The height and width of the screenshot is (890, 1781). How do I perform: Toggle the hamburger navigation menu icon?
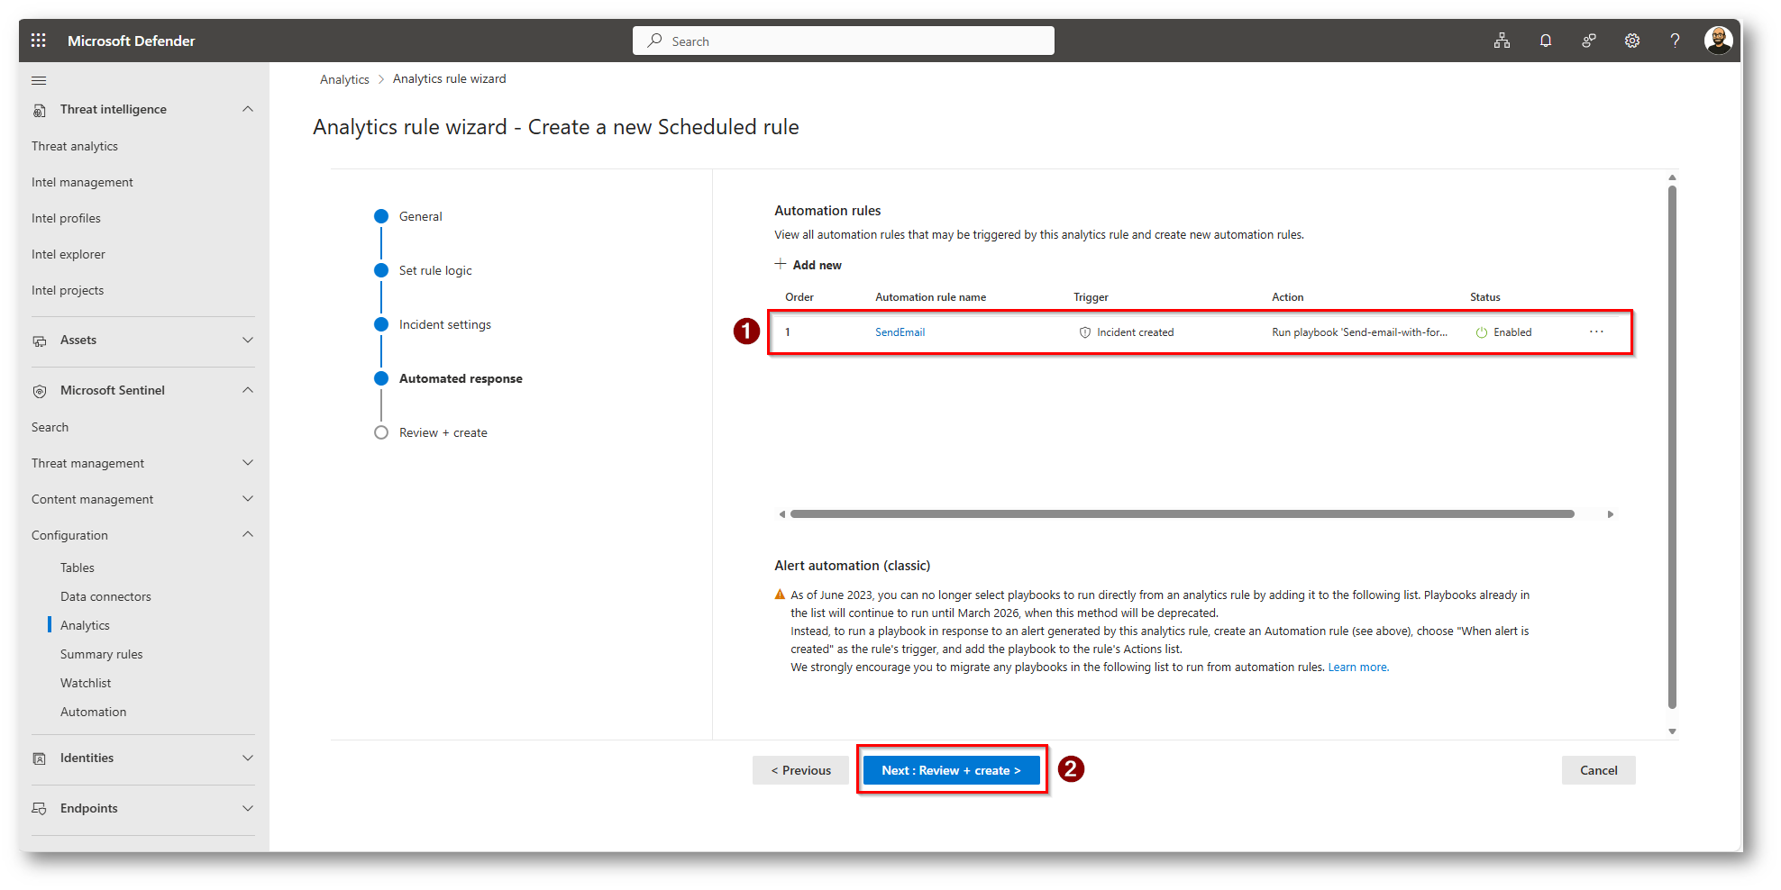coord(39,81)
